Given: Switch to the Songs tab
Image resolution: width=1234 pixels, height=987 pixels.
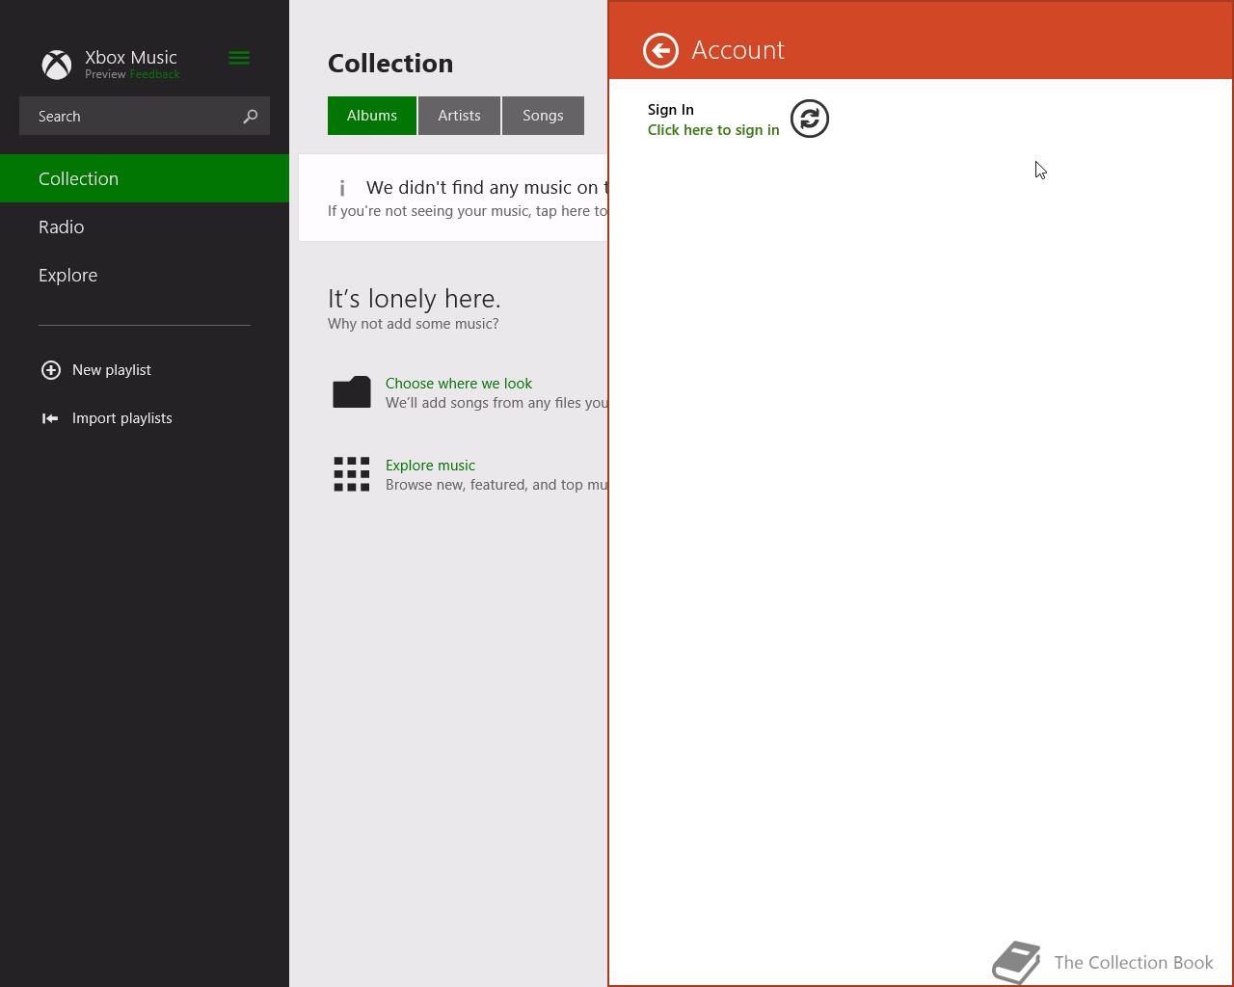Looking at the screenshot, I should click(x=543, y=116).
